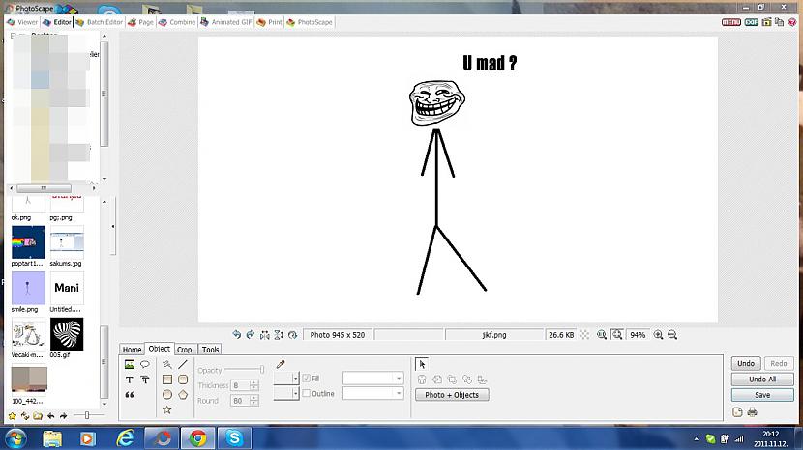Open the Animated GIF tab

(x=225, y=22)
